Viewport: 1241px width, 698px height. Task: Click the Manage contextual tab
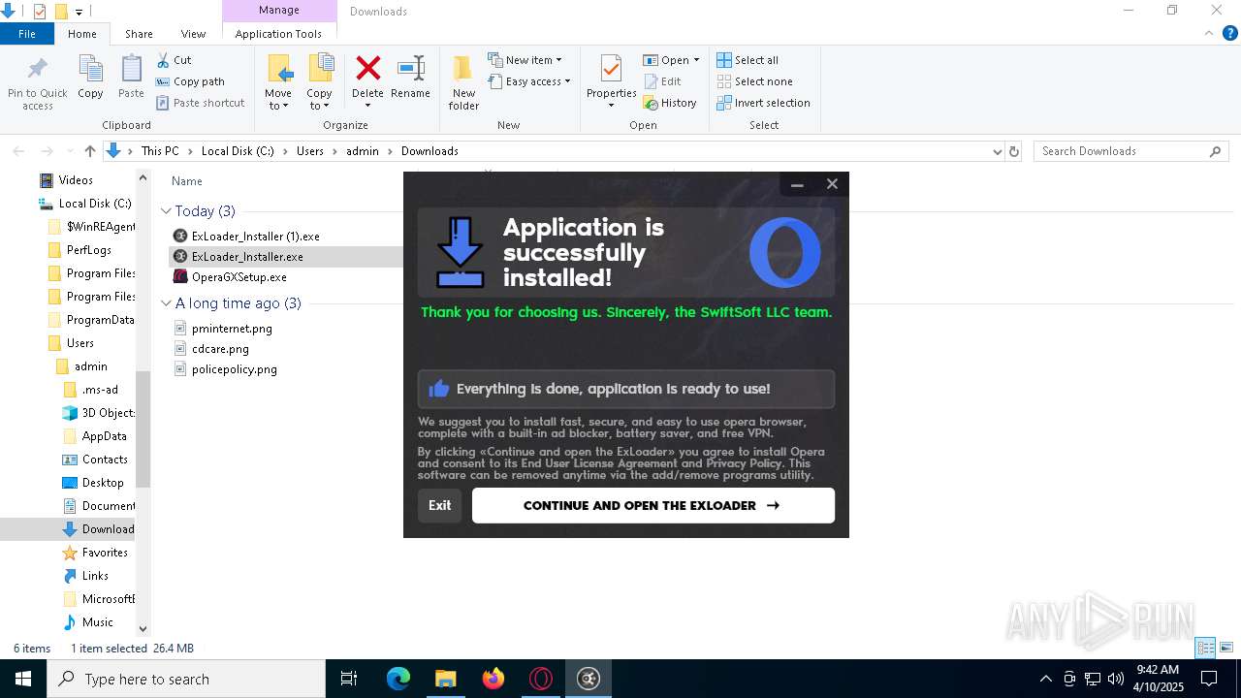[279, 11]
